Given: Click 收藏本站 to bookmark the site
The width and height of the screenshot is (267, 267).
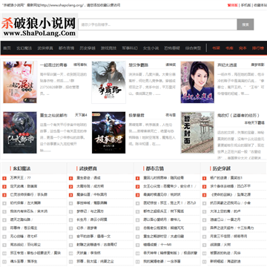Looking at the screenshot, I should (260, 5).
